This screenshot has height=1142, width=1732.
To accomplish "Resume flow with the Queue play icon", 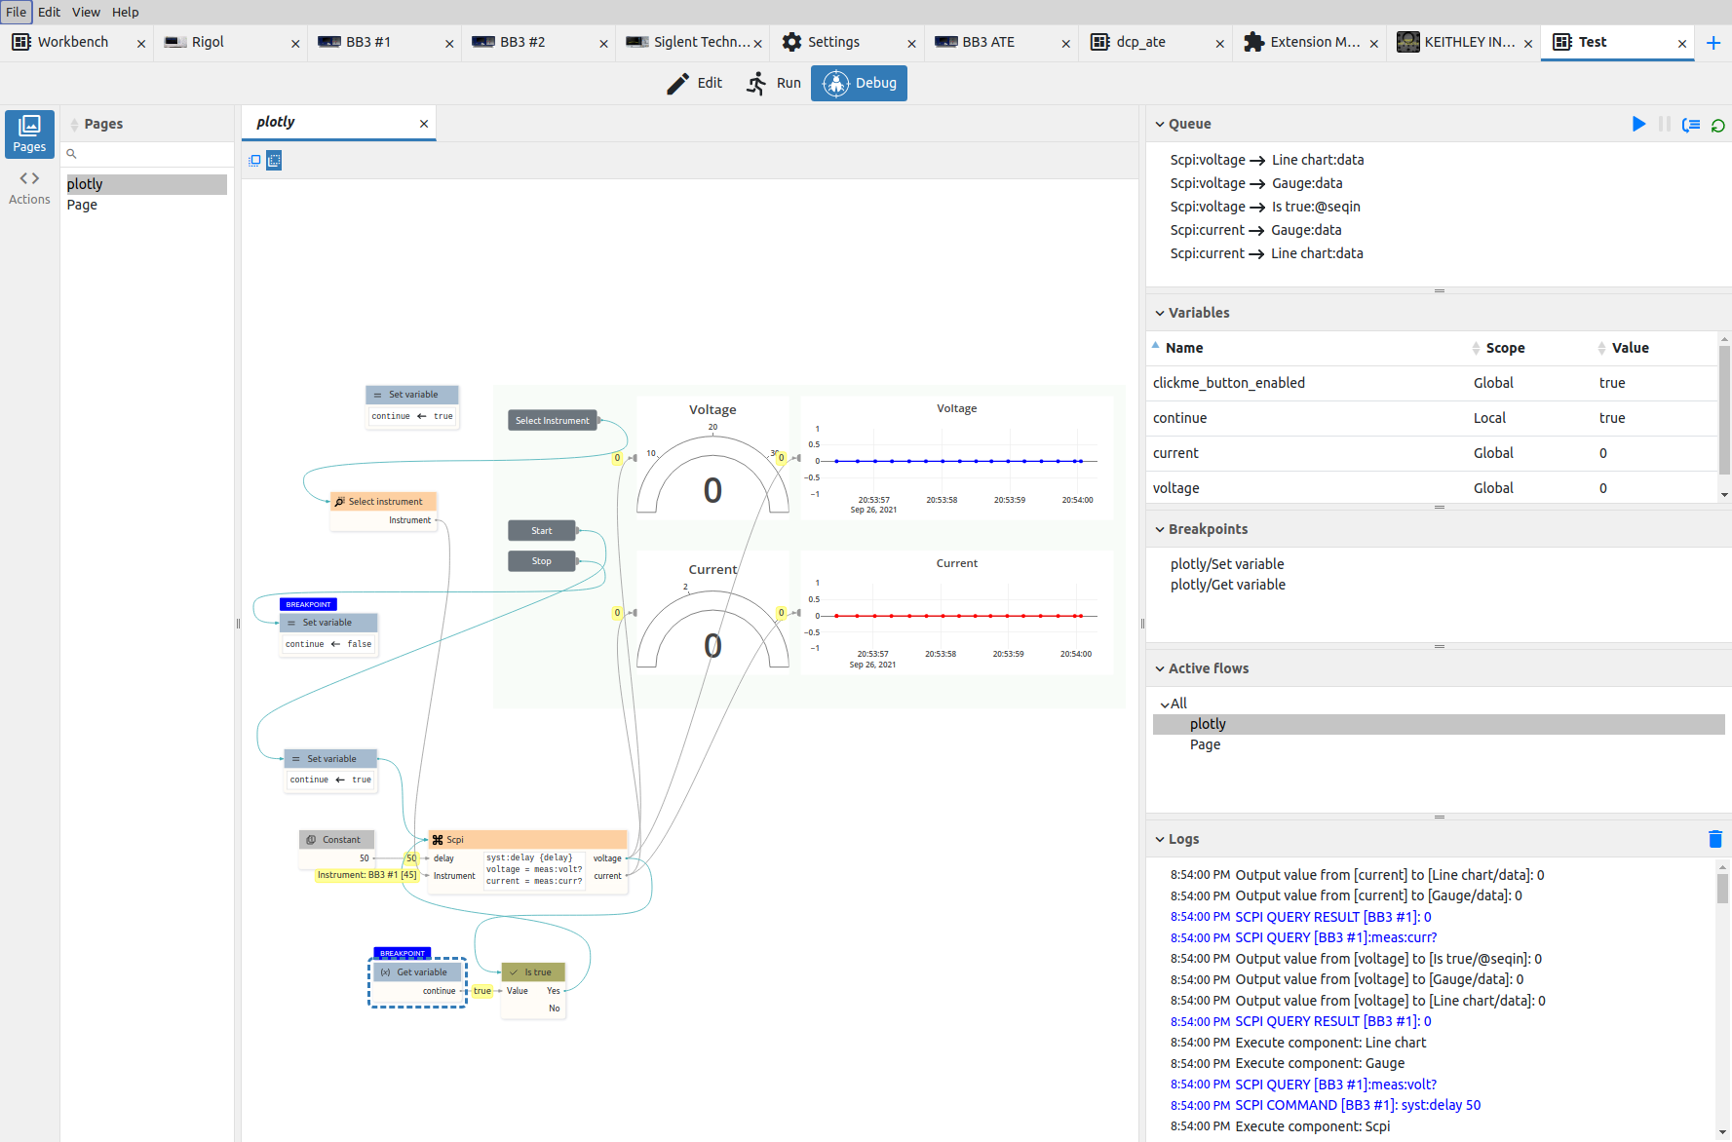I will tap(1638, 124).
